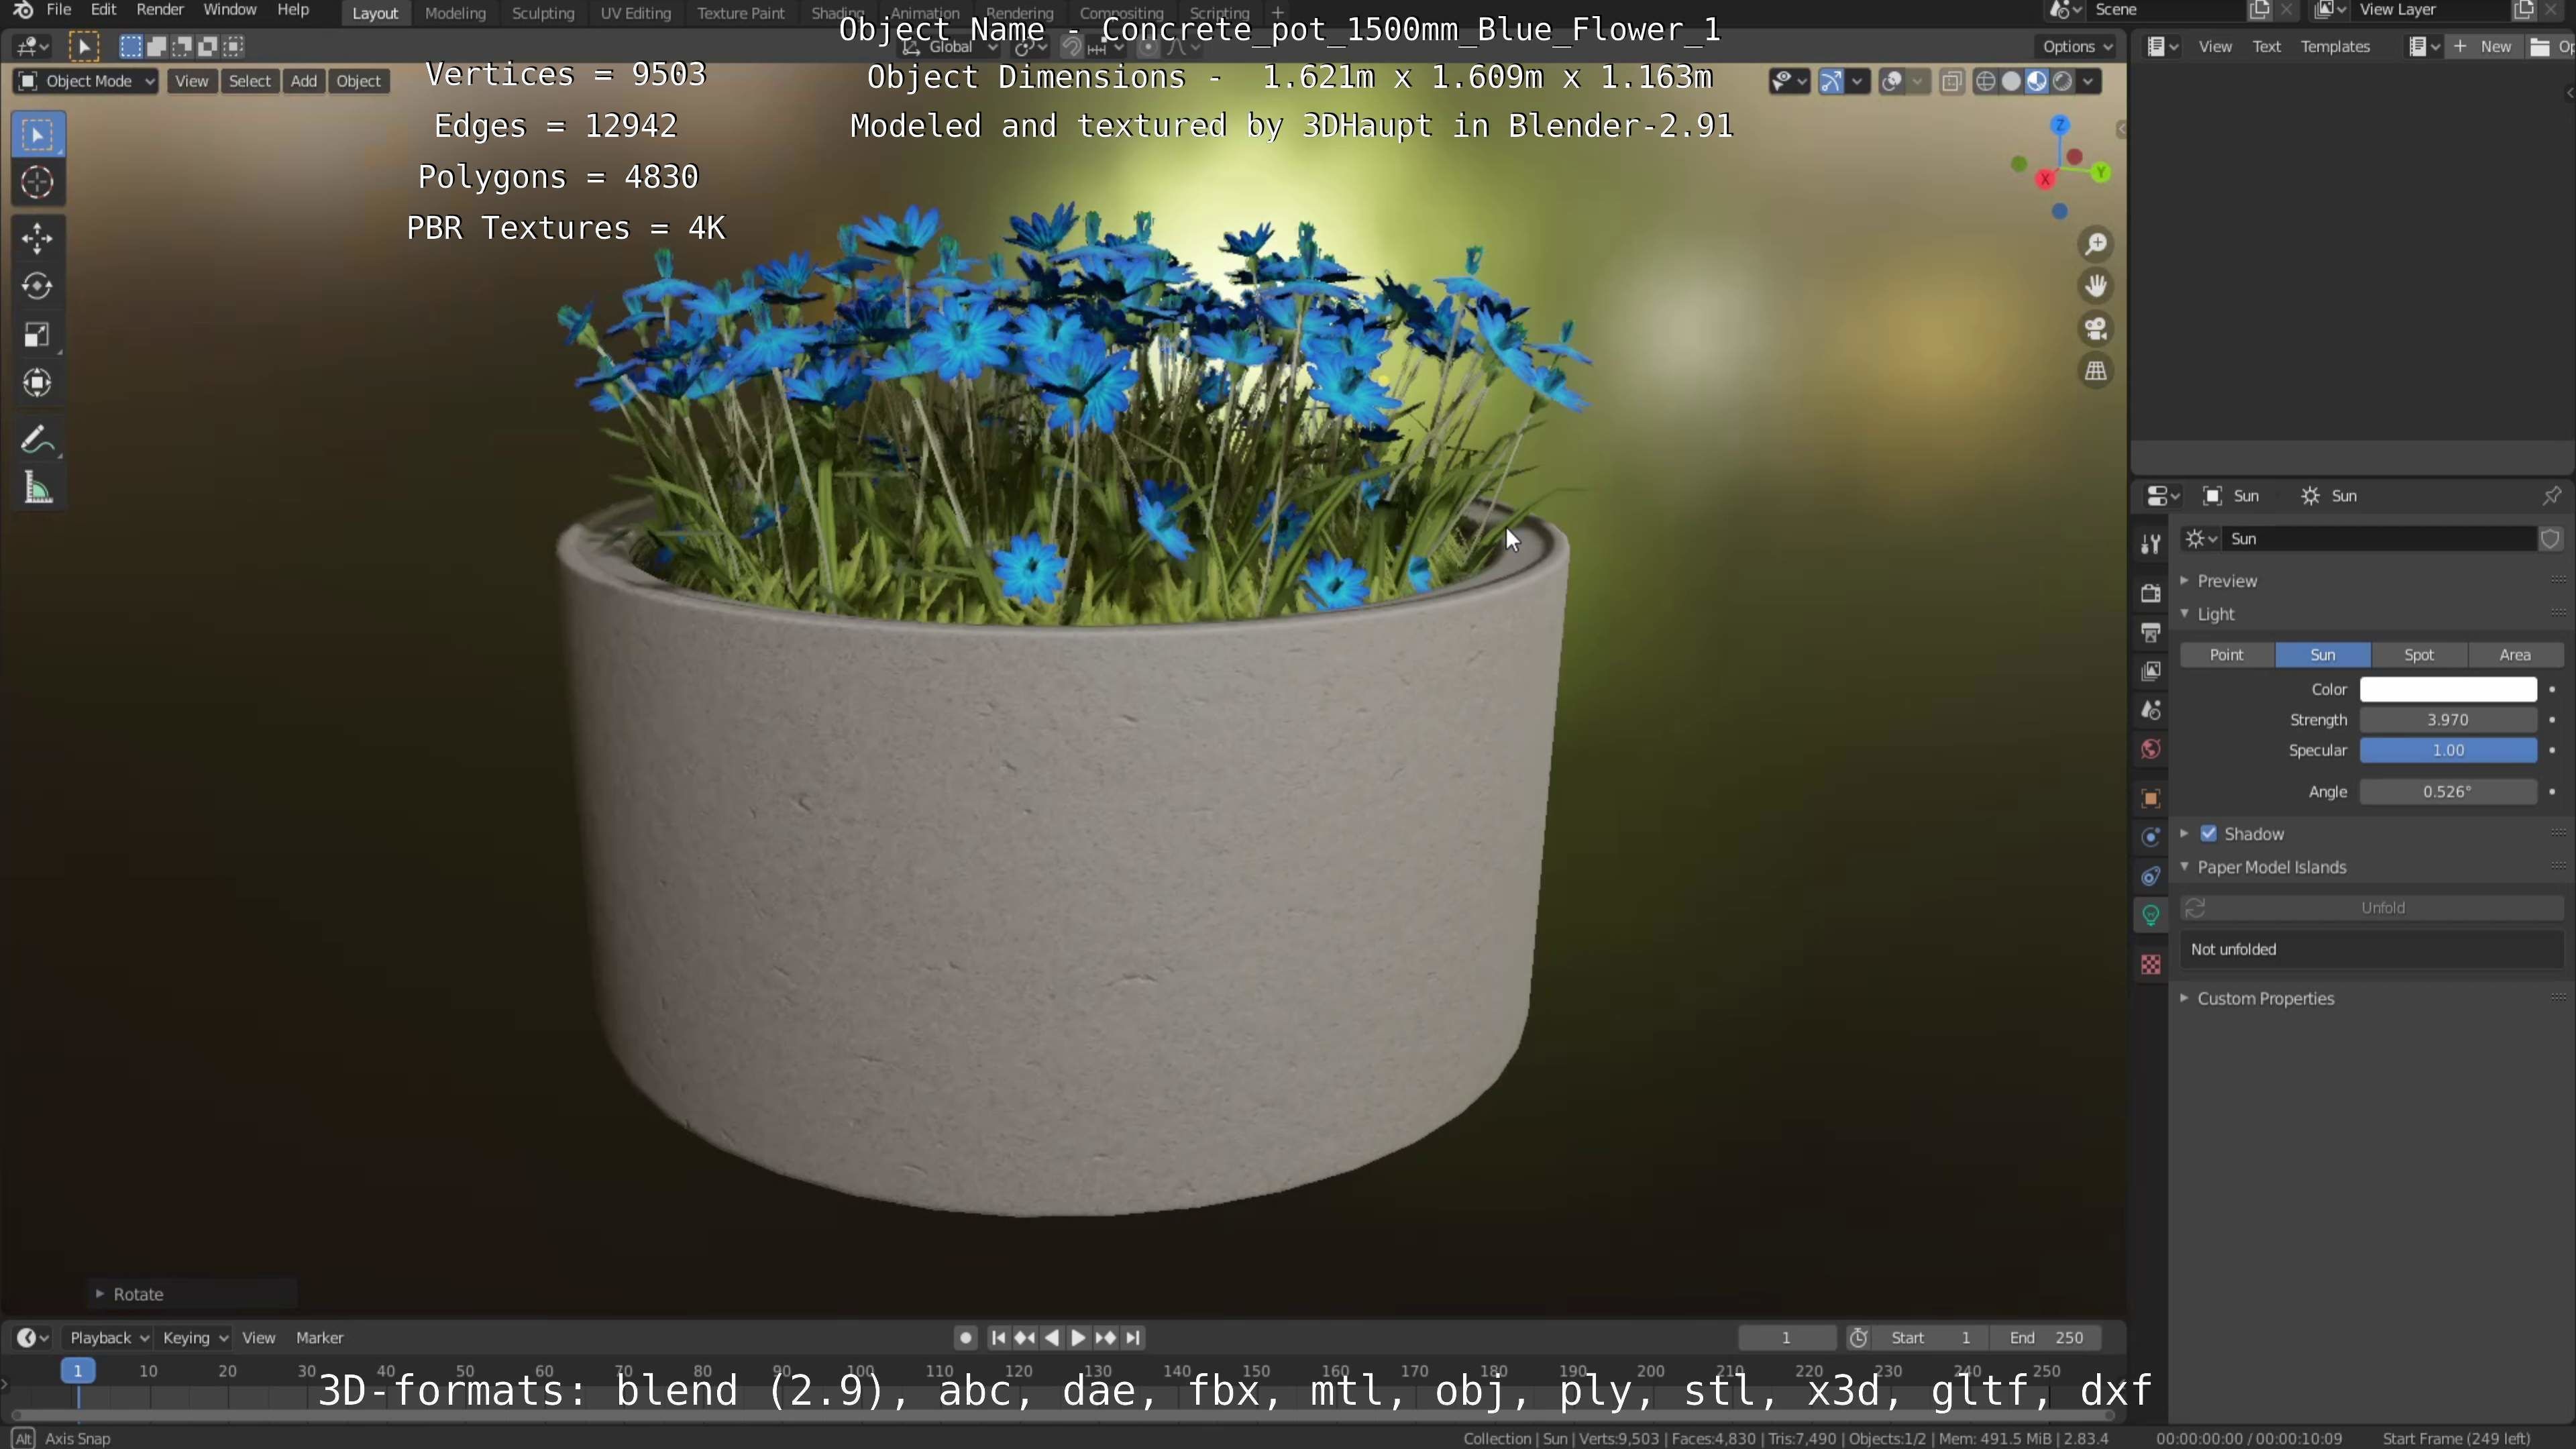Viewport: 2576px width, 1449px height.
Task: Open the shading options dropdown arrow
Action: pos(2088,81)
